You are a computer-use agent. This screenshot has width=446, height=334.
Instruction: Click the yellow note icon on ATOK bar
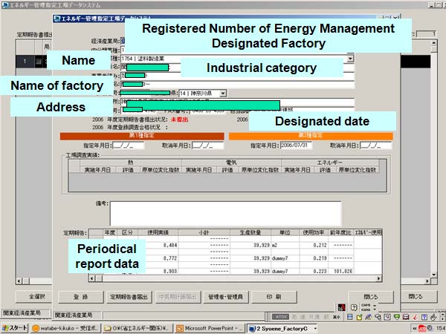click(359, 317)
